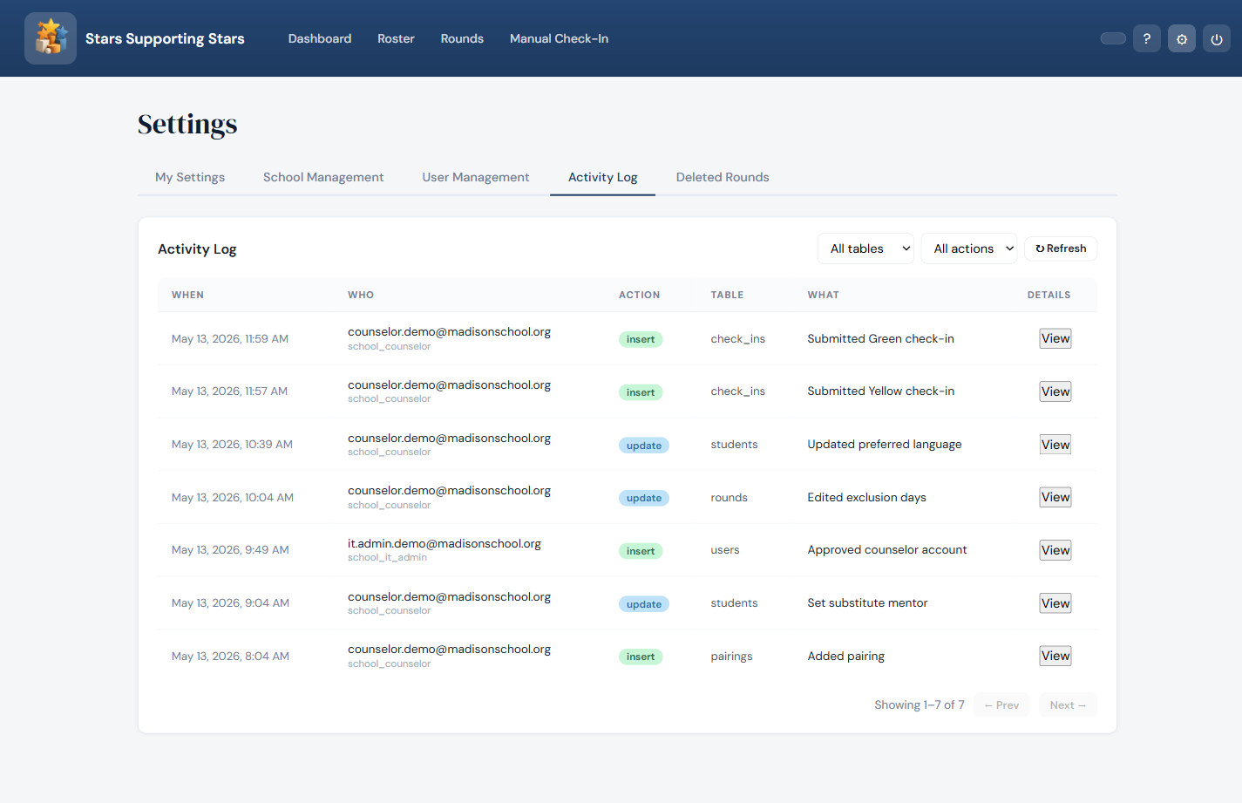Open the Rounds page
This screenshot has width=1242, height=803.
click(462, 38)
